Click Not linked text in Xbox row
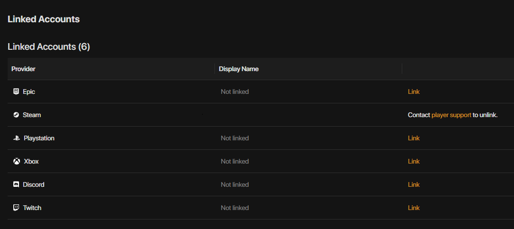Screen dimensions: 514x229 tap(234, 161)
